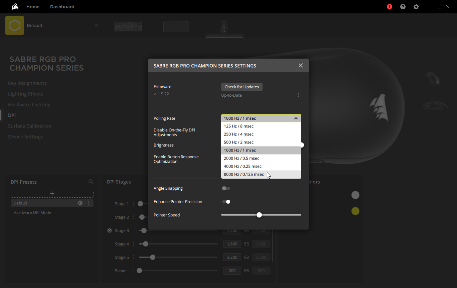Toggle Stage 4 X/Y link icon
457x288 pixels.
pos(247,244)
